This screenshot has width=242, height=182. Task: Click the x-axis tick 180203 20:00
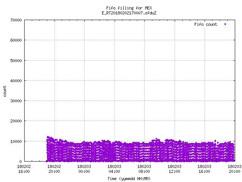[234, 169]
